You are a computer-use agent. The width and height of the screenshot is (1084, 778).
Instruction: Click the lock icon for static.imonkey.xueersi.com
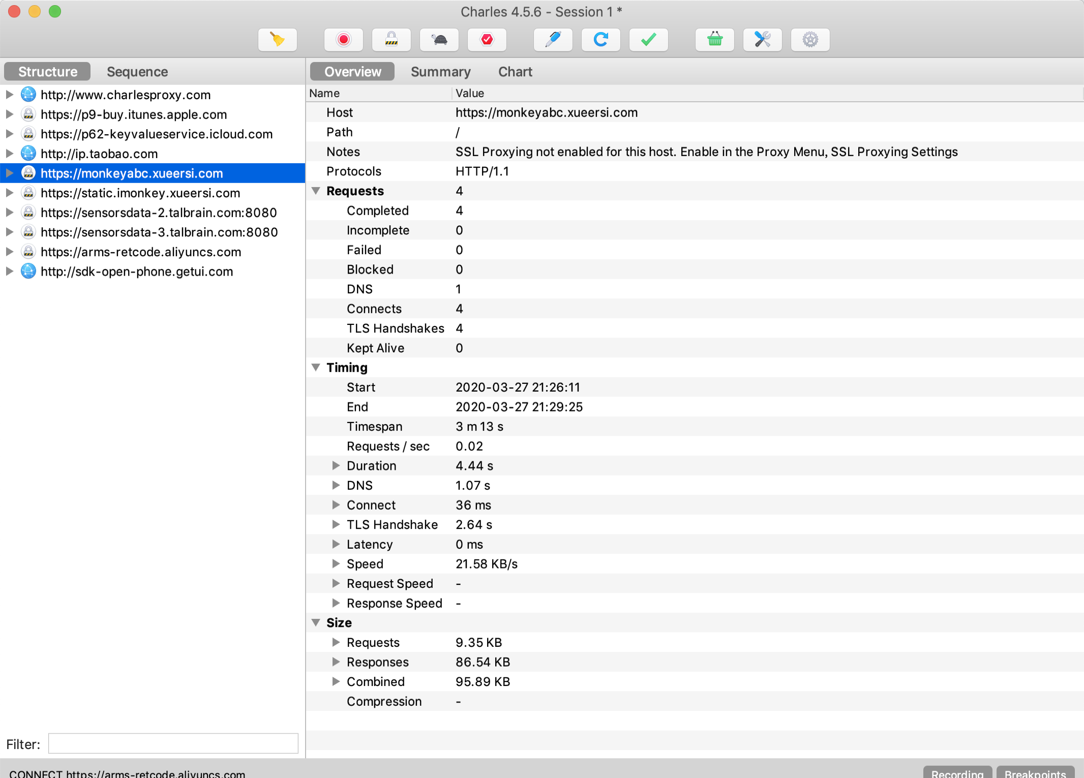(28, 193)
